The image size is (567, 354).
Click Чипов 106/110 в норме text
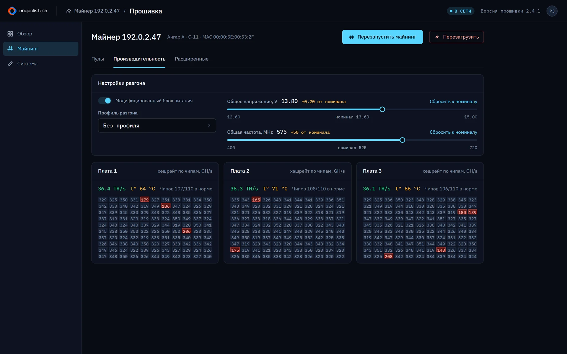coord(451,189)
